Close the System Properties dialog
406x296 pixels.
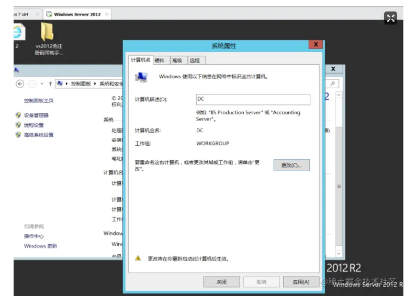tap(315, 44)
